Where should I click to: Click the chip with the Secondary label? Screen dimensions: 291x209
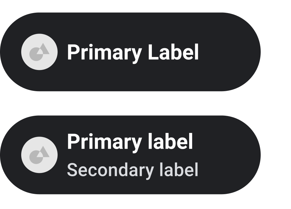[x=130, y=155]
